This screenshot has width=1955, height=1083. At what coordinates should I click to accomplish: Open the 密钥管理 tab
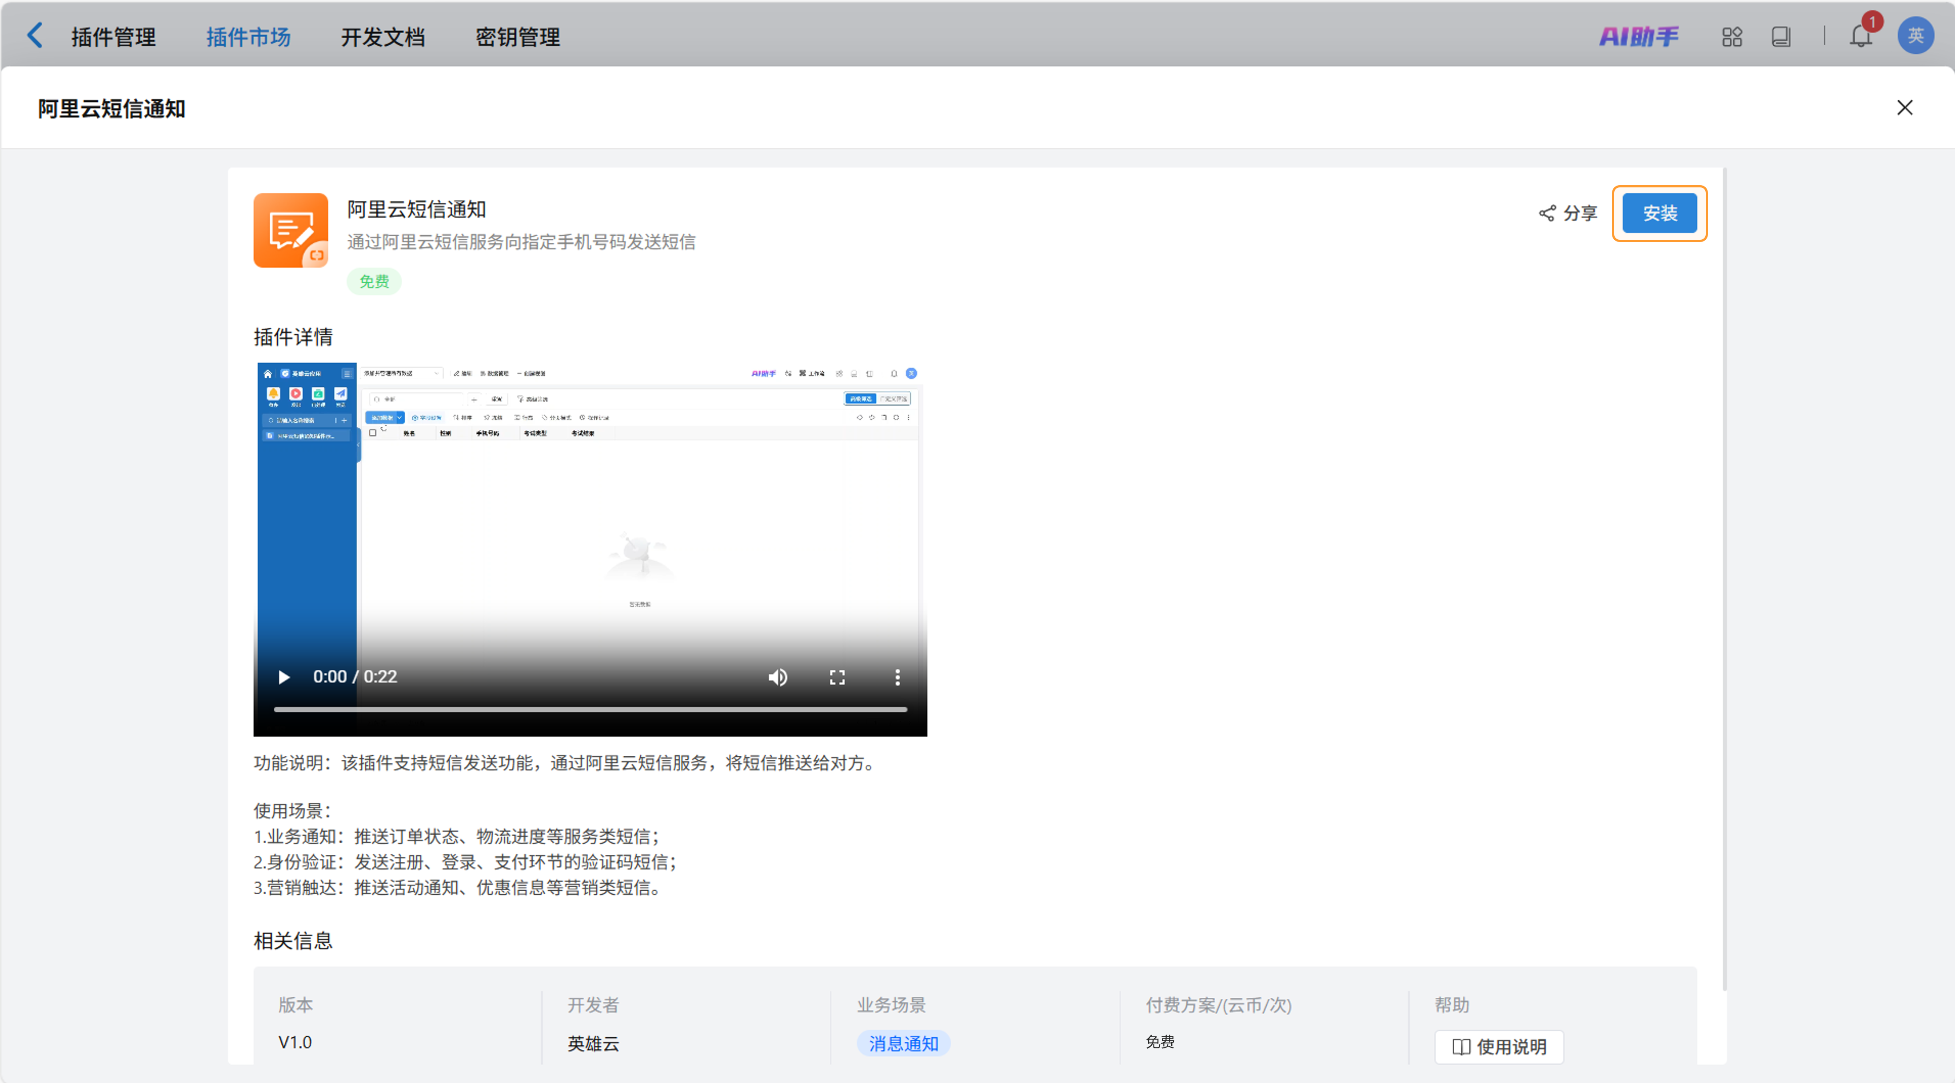click(518, 36)
